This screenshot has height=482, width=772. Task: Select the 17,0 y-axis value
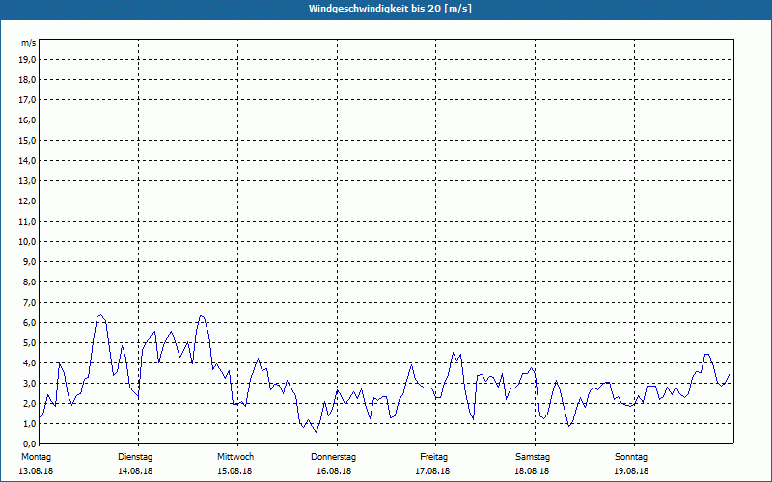(x=27, y=100)
